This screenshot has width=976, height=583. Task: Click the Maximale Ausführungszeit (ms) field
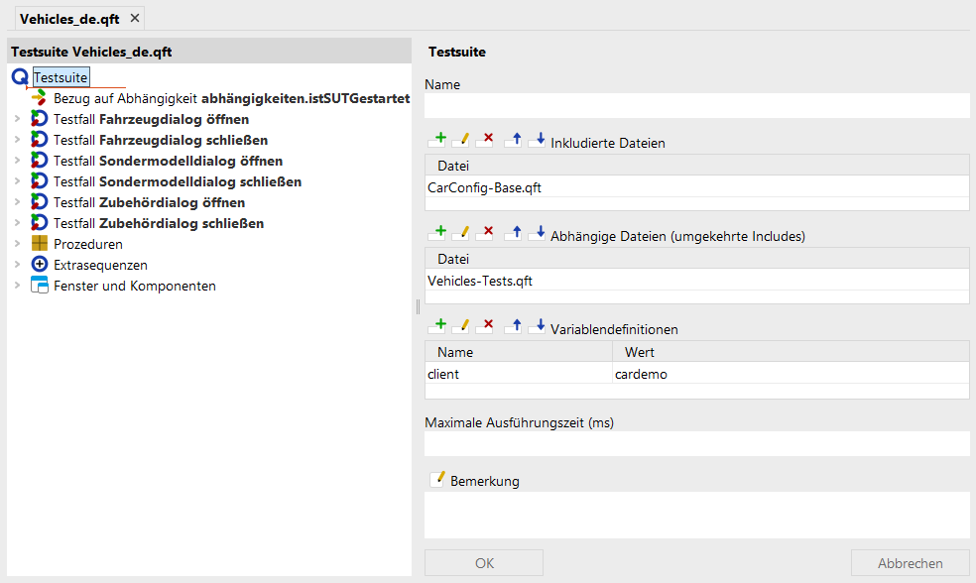coord(697,443)
